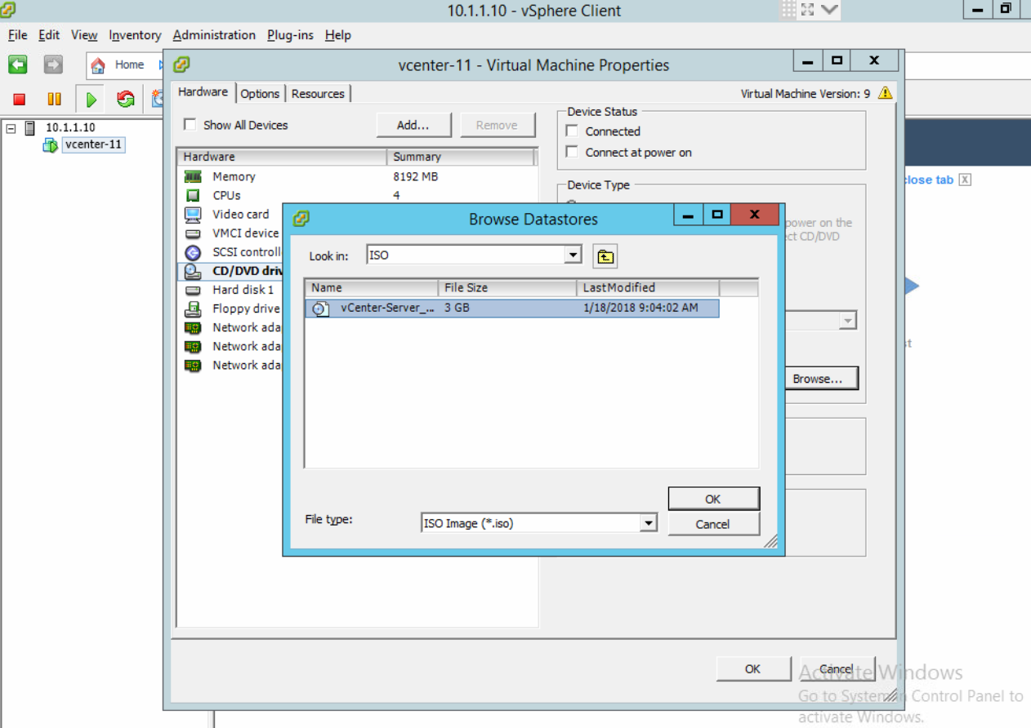Click the gray Forward navigation arrow
Screen dimensions: 1031x728
pyautogui.click(x=53, y=64)
